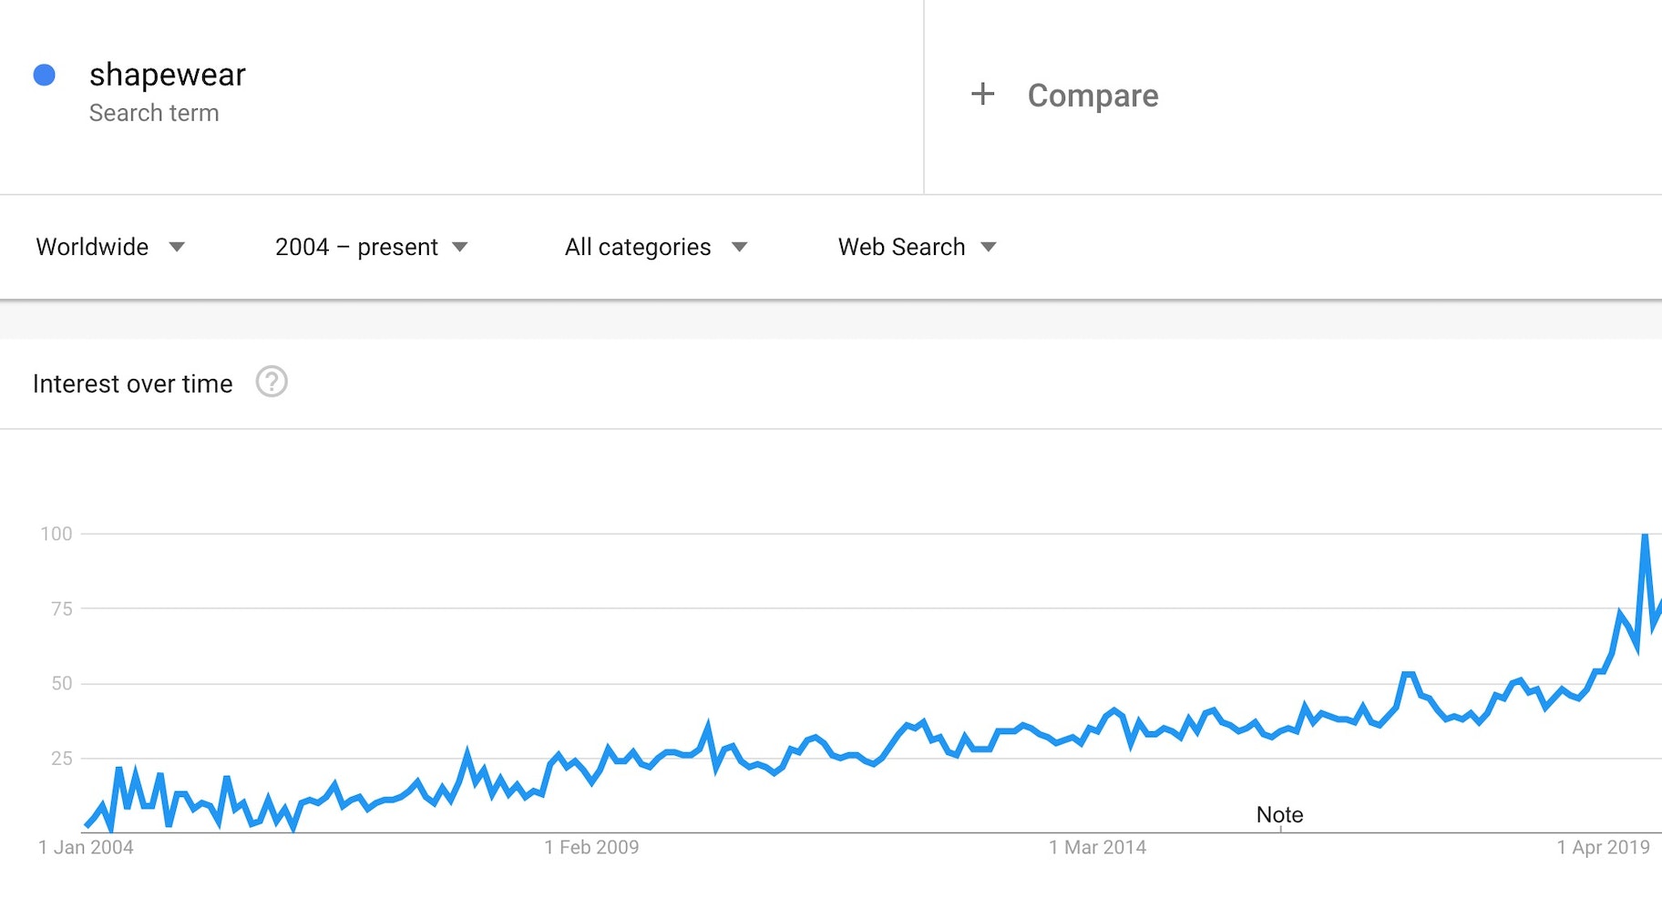The width and height of the screenshot is (1662, 908).
Task: Click the help icon near Interest over time
Action: click(272, 382)
